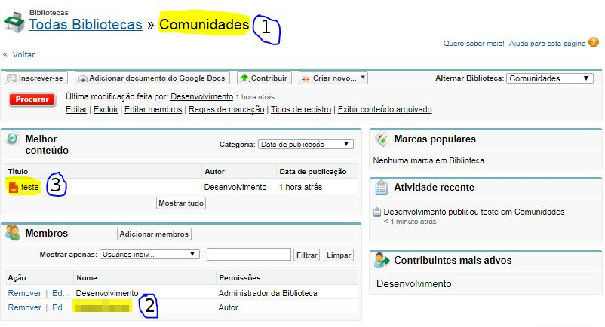Click the Bibliotecas library icon in header
Viewport: 605px width, 327px height.
[14, 23]
